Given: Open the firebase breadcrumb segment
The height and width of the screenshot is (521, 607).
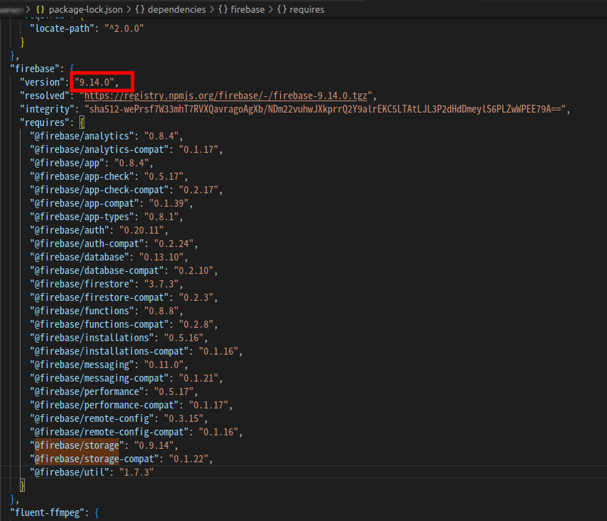Looking at the screenshot, I should pyautogui.click(x=247, y=9).
